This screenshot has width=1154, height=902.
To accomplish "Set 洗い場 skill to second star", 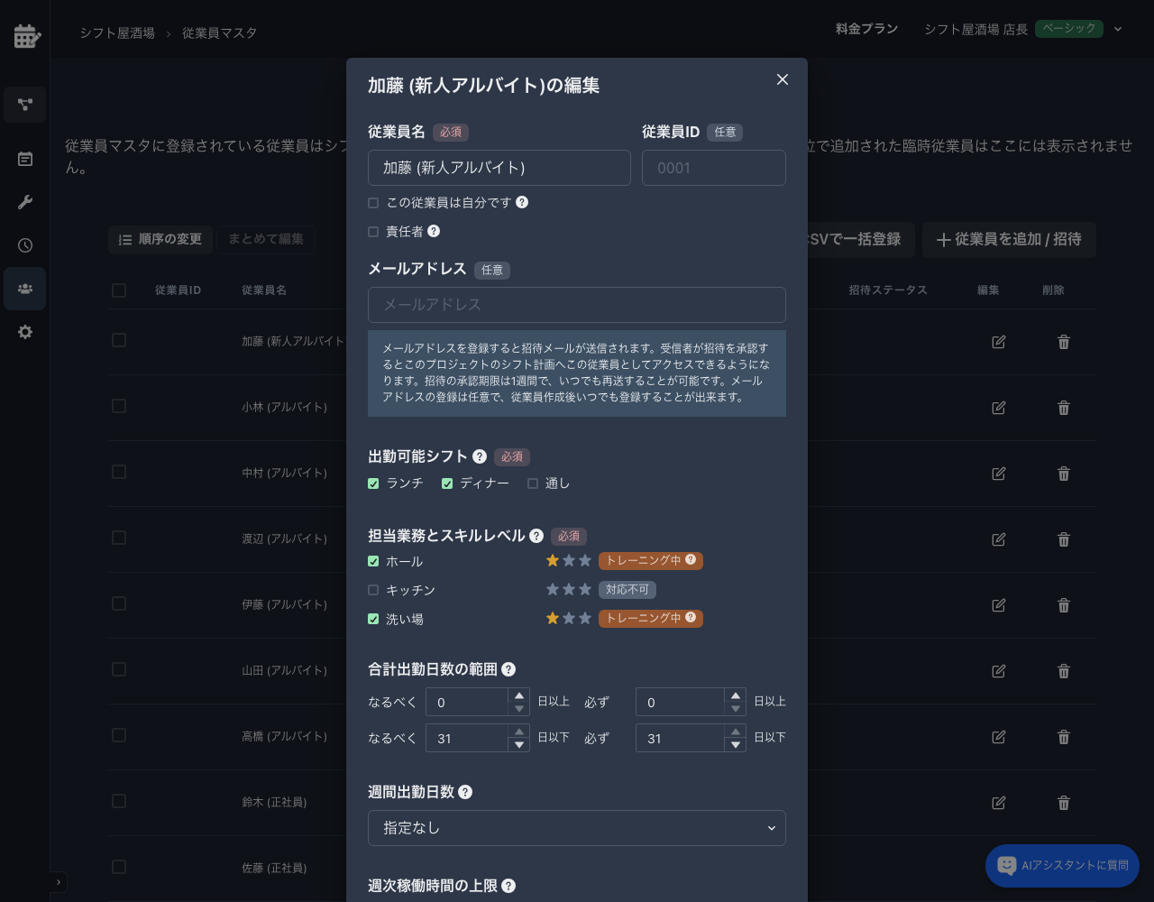I will (569, 619).
